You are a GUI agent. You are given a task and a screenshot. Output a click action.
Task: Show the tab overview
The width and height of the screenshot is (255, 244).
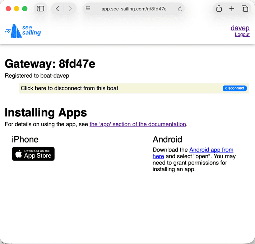(x=245, y=9)
